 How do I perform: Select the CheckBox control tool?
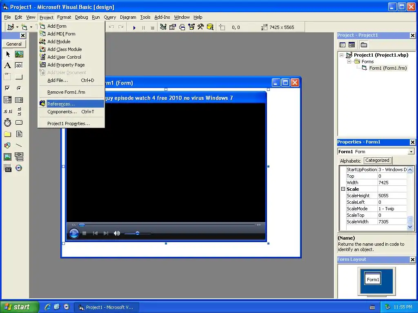[x=8, y=88]
